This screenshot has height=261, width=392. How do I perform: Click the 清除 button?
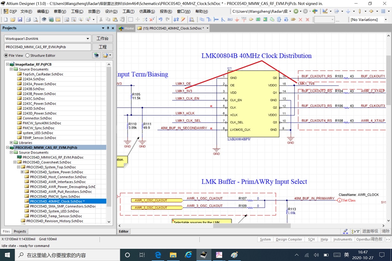click(x=385, y=231)
